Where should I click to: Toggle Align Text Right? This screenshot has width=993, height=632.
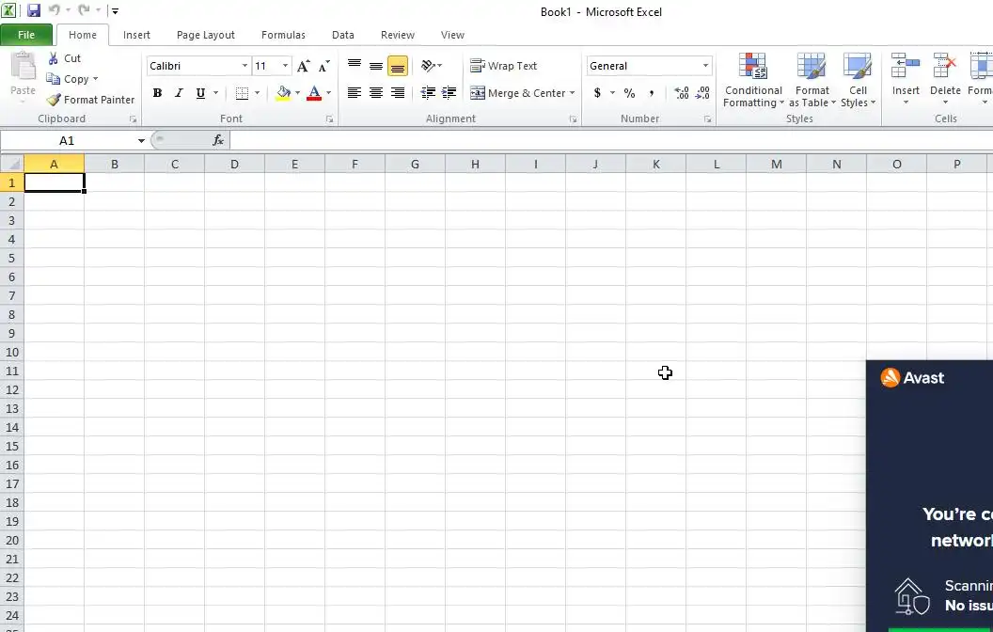(x=398, y=93)
